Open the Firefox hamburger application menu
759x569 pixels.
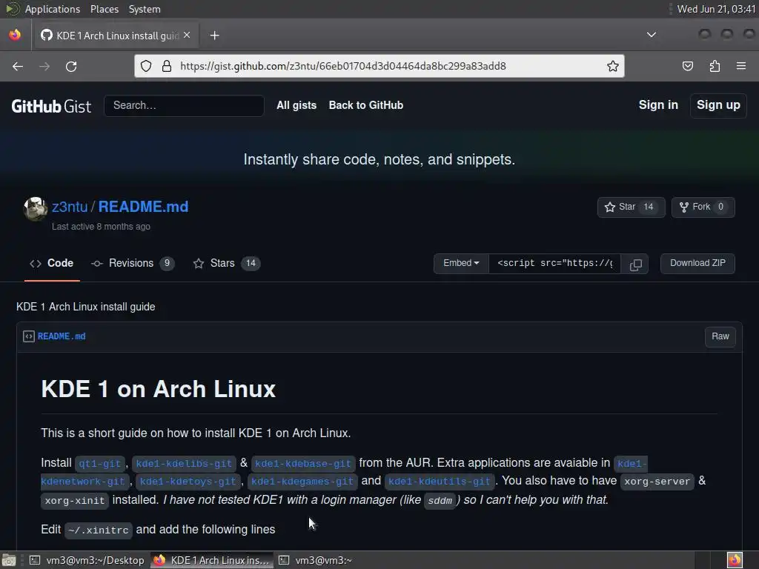tap(740, 66)
